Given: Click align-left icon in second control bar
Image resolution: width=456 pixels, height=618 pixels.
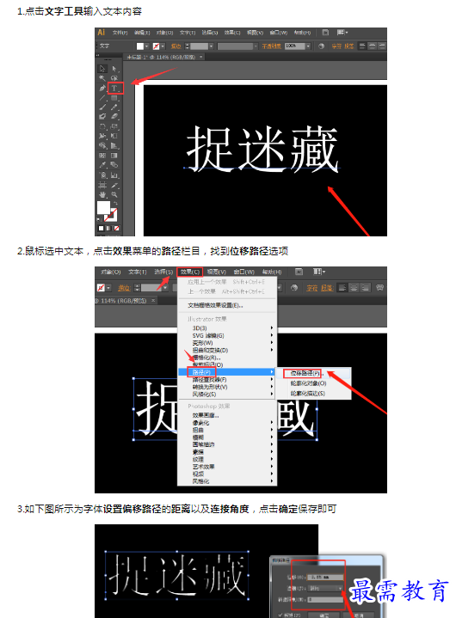Looking at the screenshot, I should tap(342, 288).
